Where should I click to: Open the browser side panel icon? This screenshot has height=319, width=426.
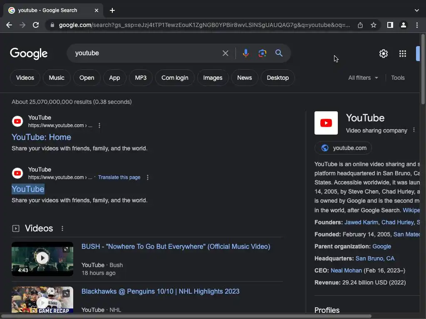390,25
